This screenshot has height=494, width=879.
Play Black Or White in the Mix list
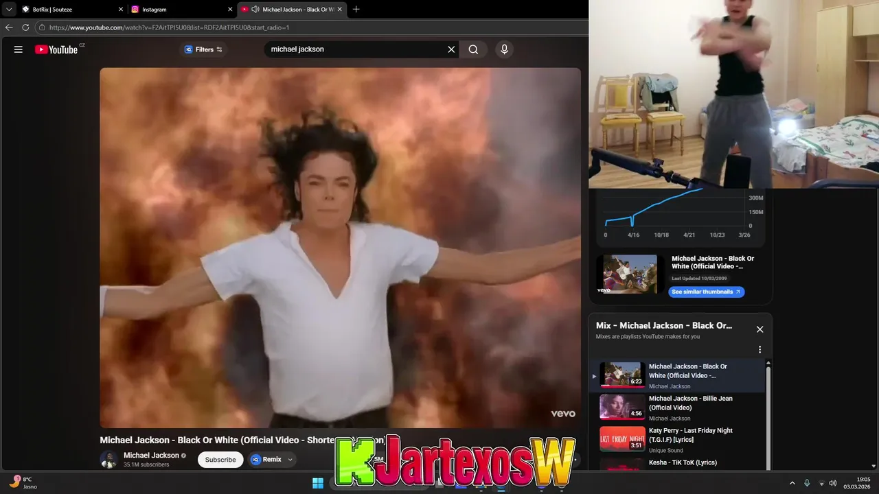pyautogui.click(x=676, y=375)
